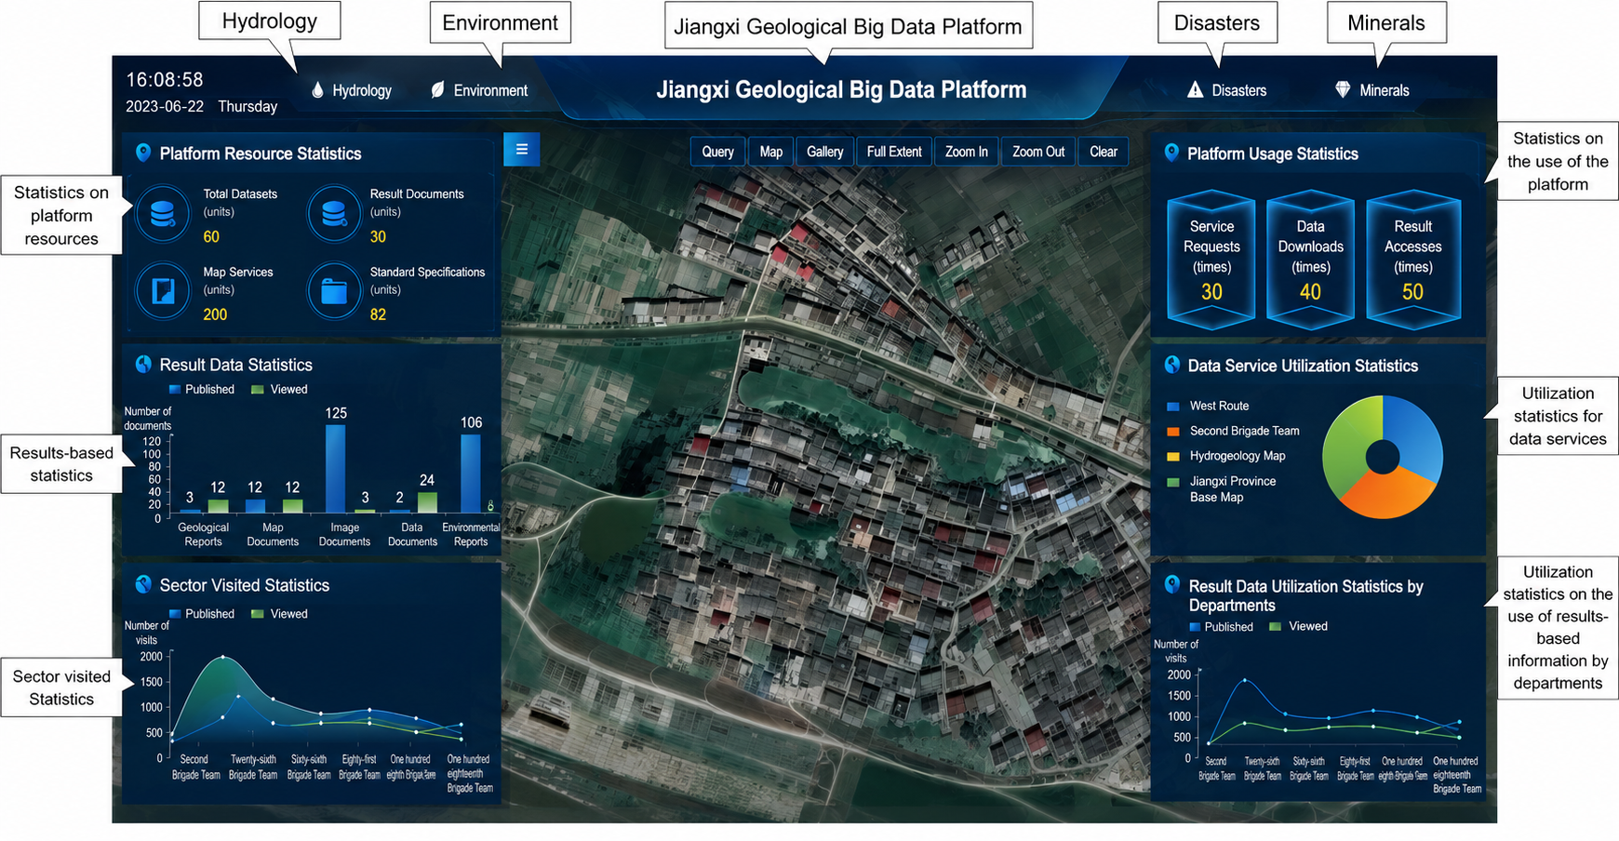Click the icon beside Result Data Utilization Statistics by Departments
The width and height of the screenshot is (1619, 841).
(x=1171, y=585)
